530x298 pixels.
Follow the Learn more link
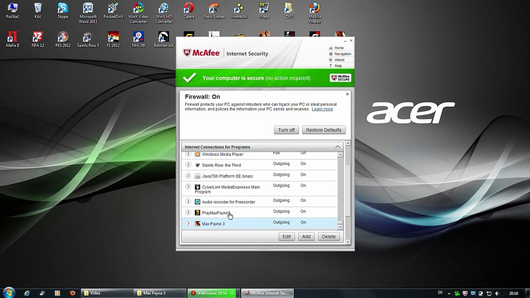pyautogui.click(x=322, y=109)
